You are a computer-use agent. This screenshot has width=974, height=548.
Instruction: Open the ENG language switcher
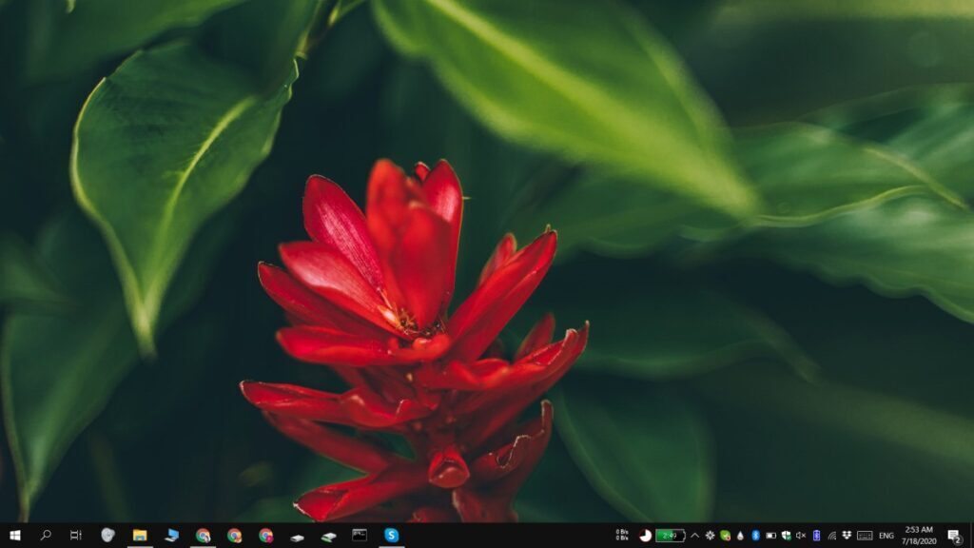(886, 534)
